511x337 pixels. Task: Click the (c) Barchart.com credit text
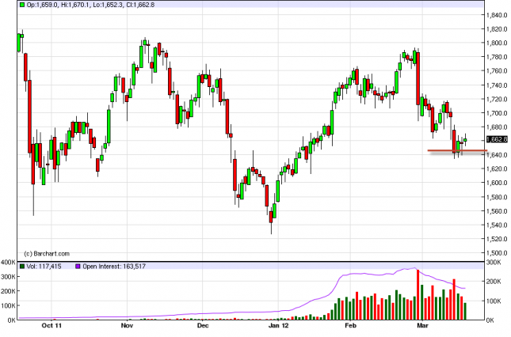[x=47, y=254]
